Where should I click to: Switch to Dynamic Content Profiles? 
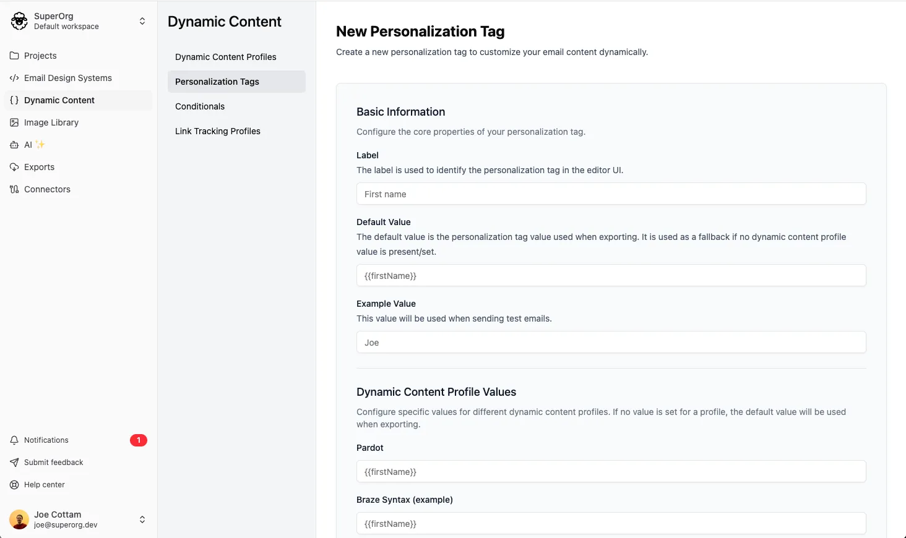[225, 57]
